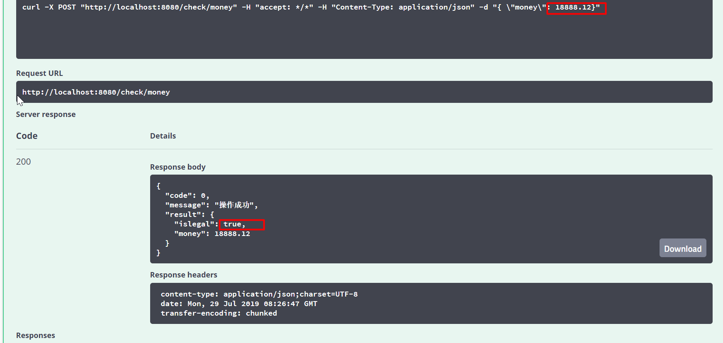Click the Request URL label
The height and width of the screenshot is (343, 723).
pos(39,73)
